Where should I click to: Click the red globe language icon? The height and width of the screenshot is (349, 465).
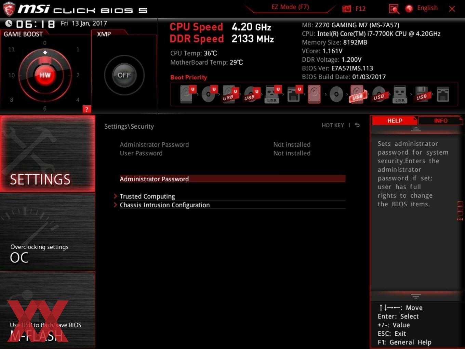pos(409,9)
